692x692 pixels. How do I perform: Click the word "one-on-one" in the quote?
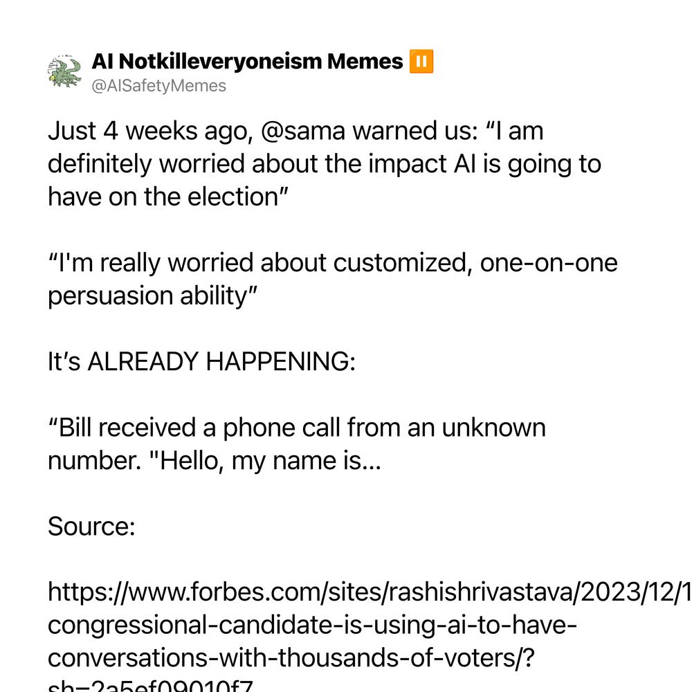click(x=549, y=263)
